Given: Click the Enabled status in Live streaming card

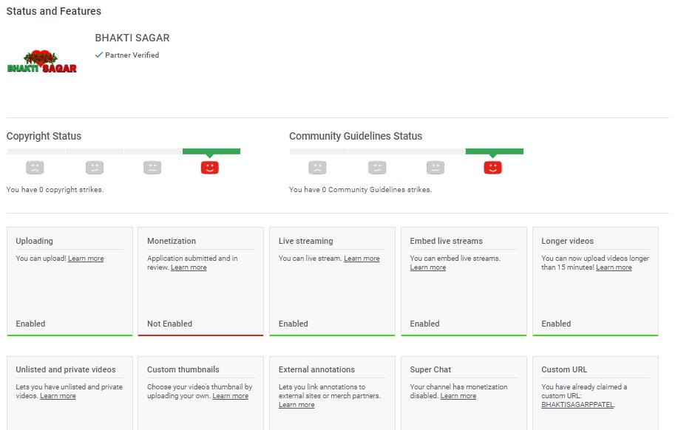Looking at the screenshot, I should [294, 324].
